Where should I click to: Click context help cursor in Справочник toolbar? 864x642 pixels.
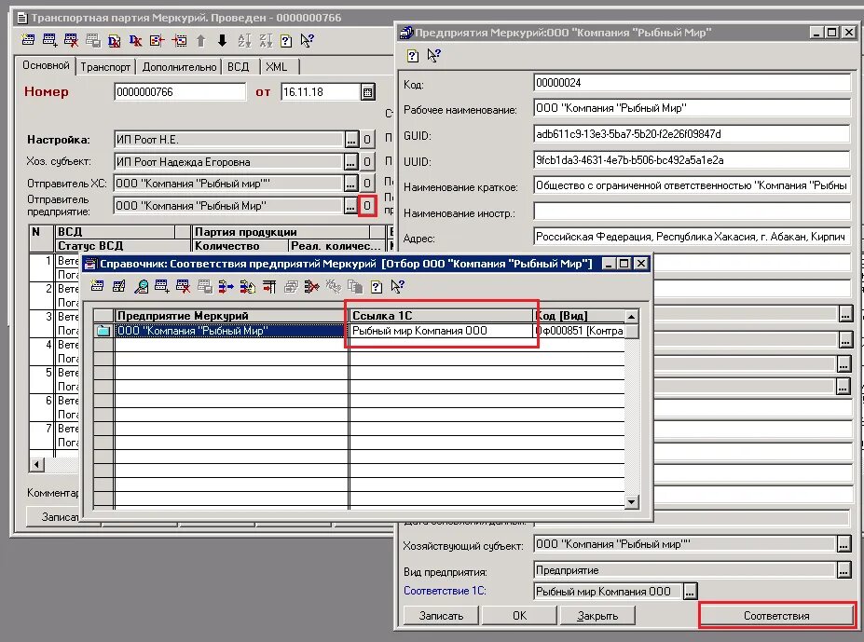pos(397,286)
